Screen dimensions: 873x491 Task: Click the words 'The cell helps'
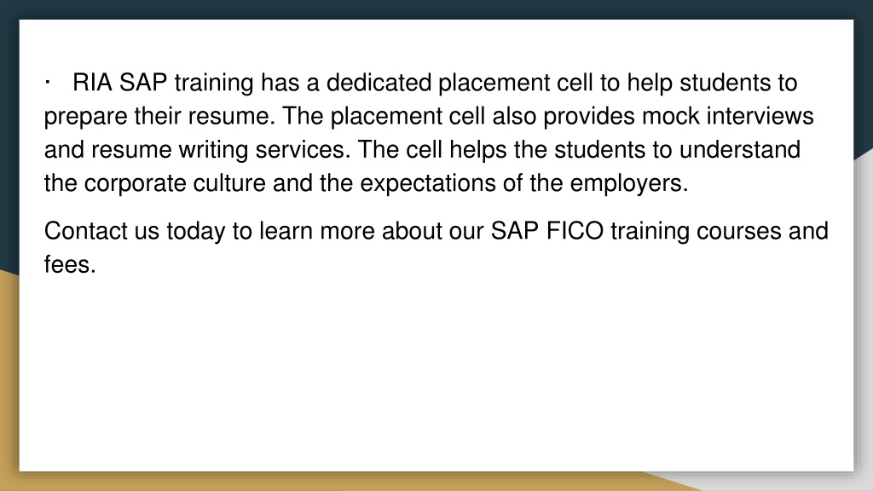click(x=432, y=150)
